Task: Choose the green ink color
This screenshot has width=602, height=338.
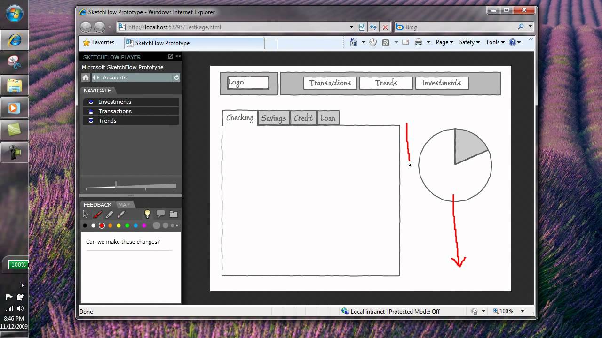Action: click(x=127, y=226)
